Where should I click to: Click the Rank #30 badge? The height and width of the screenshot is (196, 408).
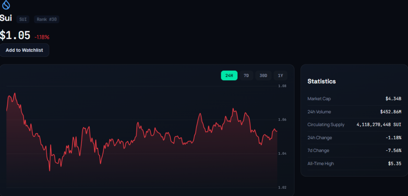point(47,19)
